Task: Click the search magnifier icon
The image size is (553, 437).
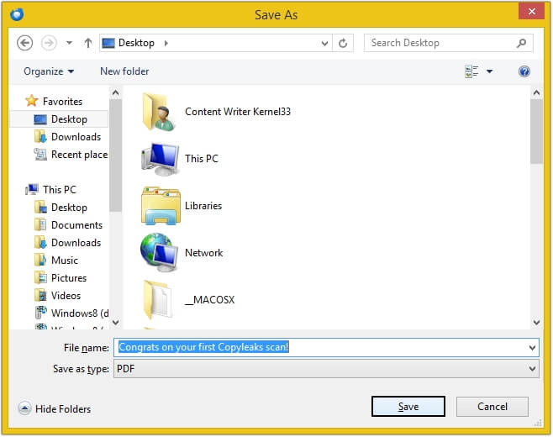Action: click(x=521, y=43)
